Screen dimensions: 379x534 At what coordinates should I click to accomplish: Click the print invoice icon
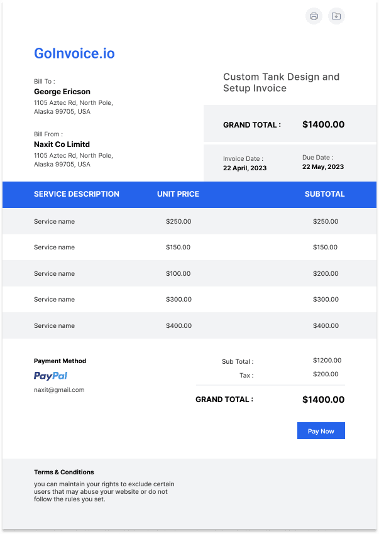314,16
